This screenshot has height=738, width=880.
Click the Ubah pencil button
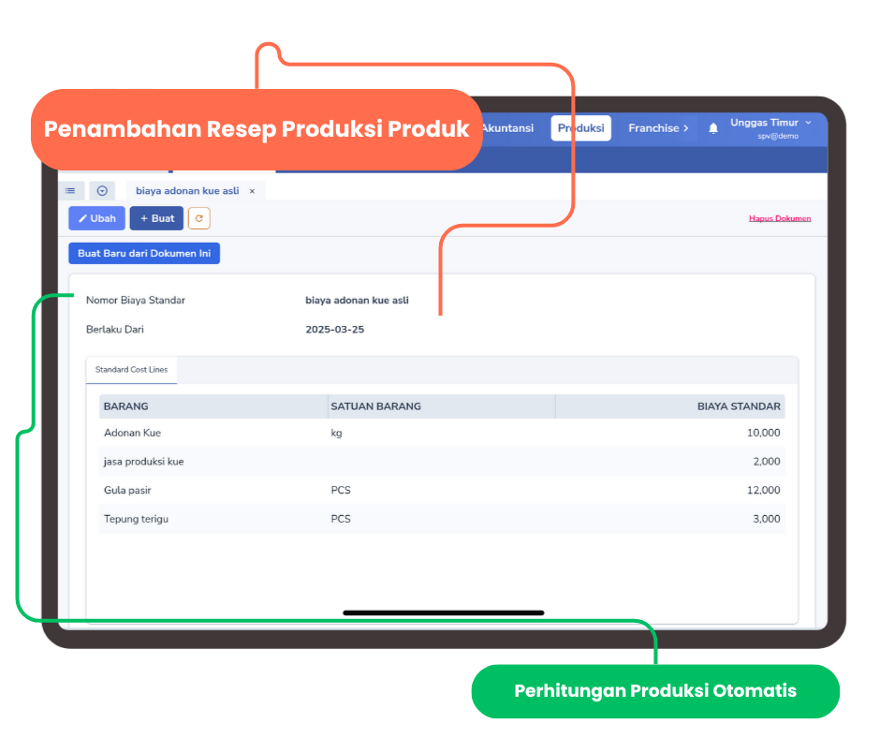(x=96, y=218)
